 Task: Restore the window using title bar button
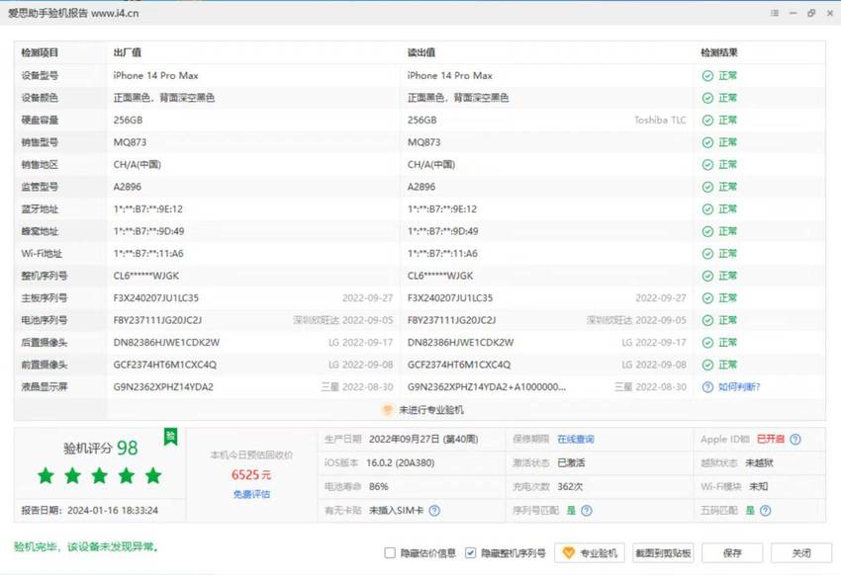811,13
